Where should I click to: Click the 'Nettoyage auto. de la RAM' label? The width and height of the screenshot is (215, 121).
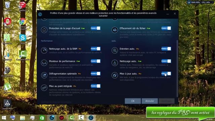63,49
